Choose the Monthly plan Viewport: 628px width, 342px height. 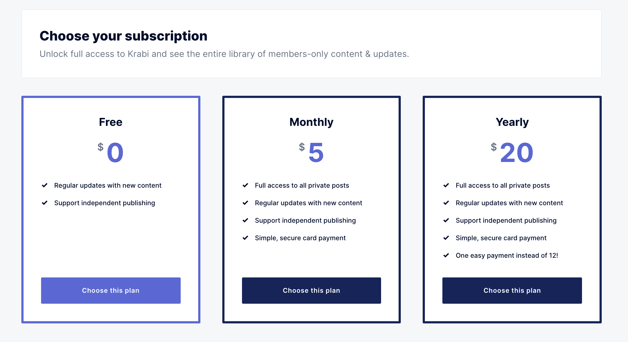[x=311, y=291]
